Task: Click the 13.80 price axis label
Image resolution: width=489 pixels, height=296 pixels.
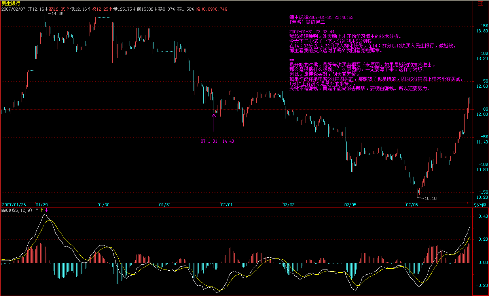Action: click(x=482, y=31)
